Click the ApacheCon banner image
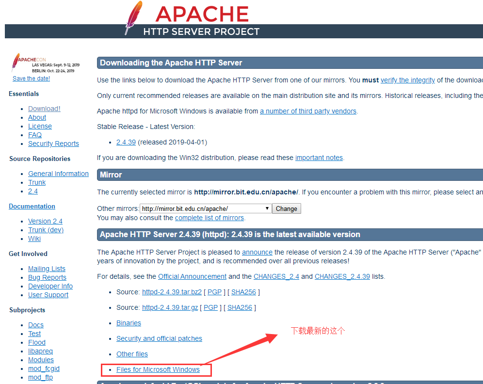This screenshot has width=483, height=384. coord(46,63)
